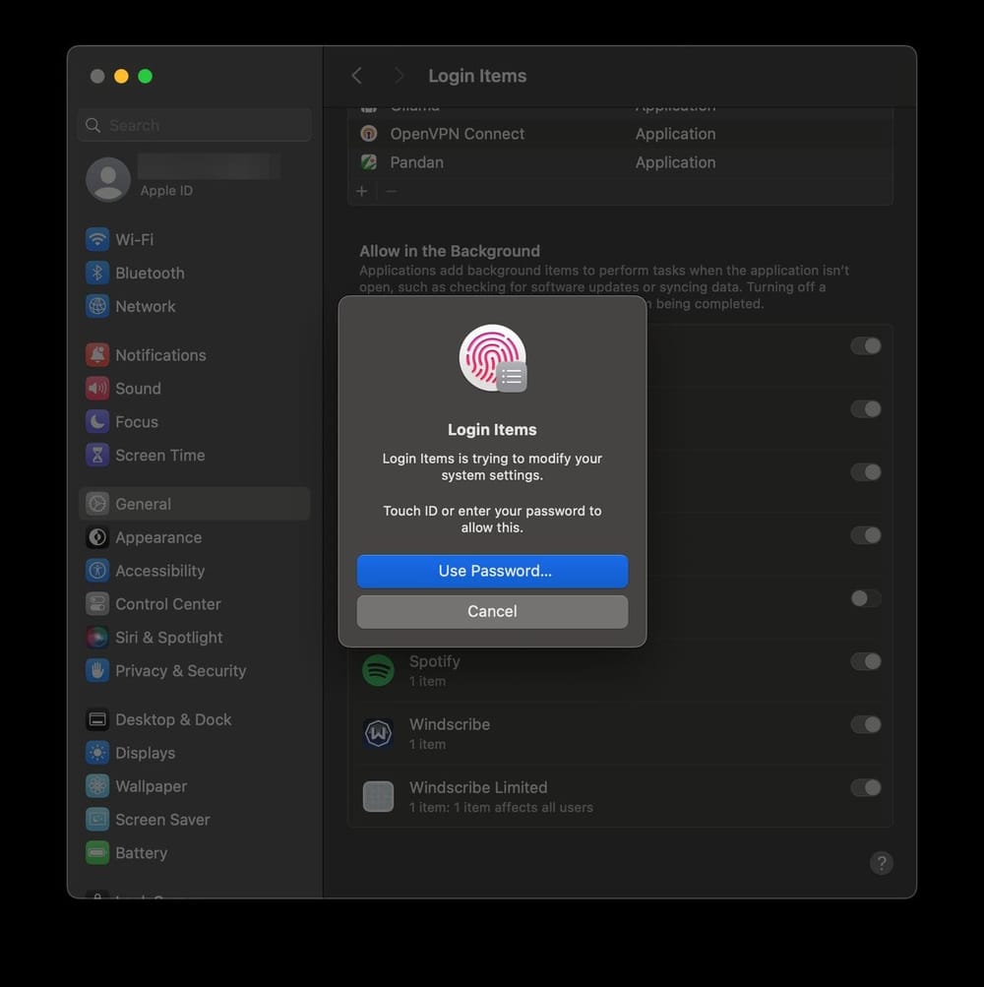Screen dimensions: 984x987
Task: Open Wi-Fi settings via sidebar icon
Action: click(96, 239)
